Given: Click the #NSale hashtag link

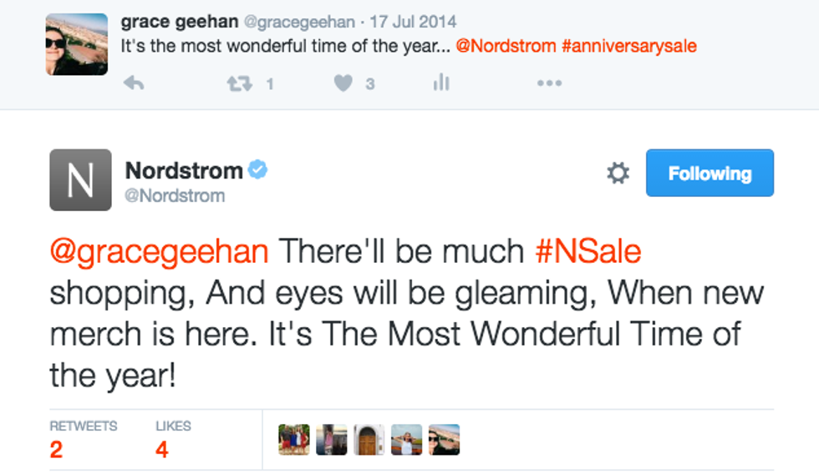Looking at the screenshot, I should [x=588, y=251].
